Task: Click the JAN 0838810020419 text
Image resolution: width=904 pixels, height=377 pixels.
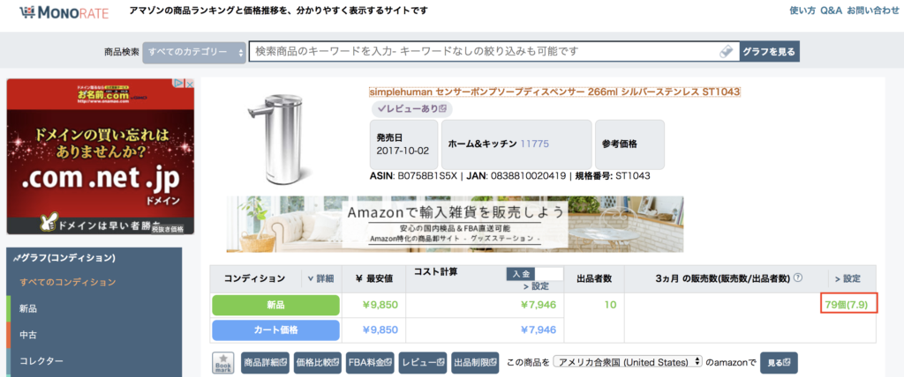Action: (514, 175)
